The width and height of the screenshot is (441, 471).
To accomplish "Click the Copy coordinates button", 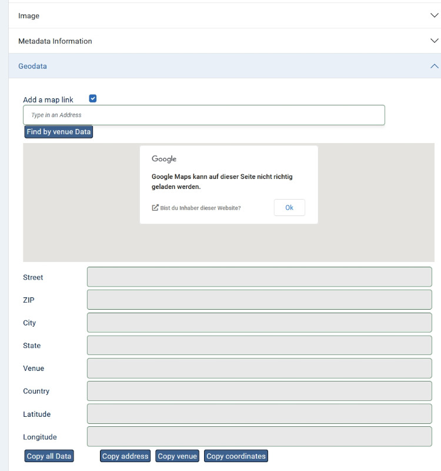I will (236, 456).
